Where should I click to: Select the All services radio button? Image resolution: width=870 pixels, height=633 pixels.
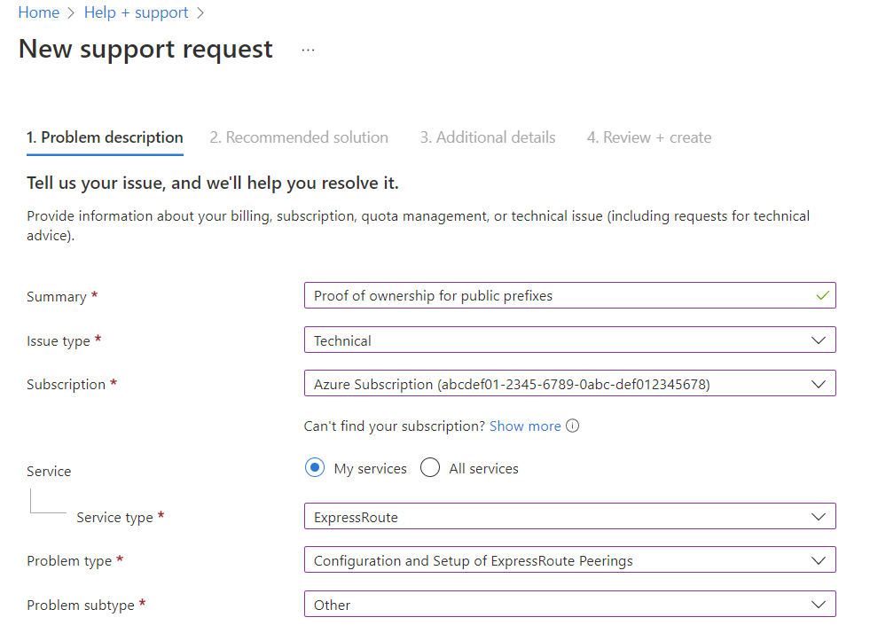click(430, 468)
